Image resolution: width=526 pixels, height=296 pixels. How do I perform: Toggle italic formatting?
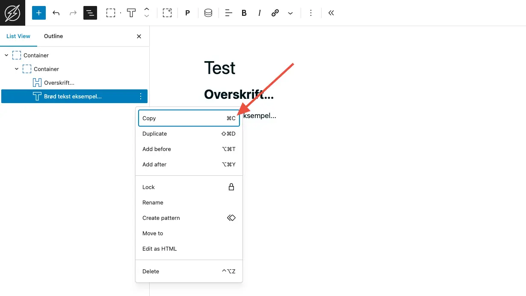[260, 13]
